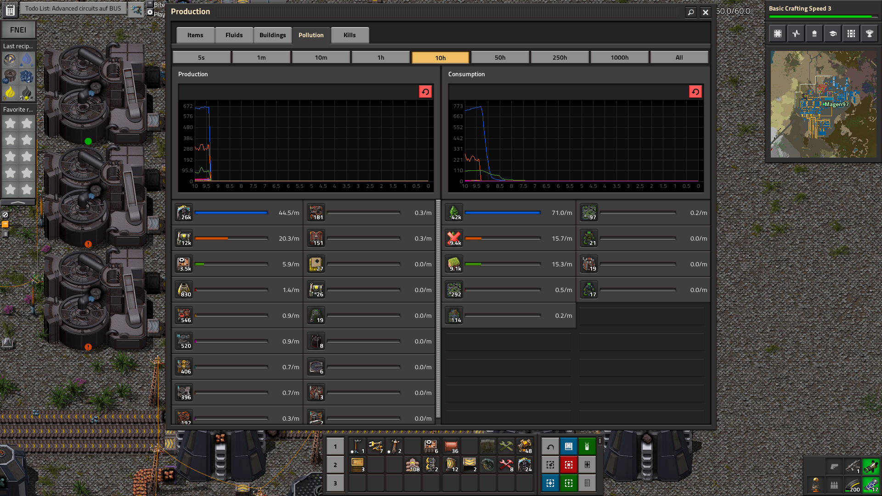882x496 pixels.
Task: Set time range to 1000h
Action: tap(619, 57)
